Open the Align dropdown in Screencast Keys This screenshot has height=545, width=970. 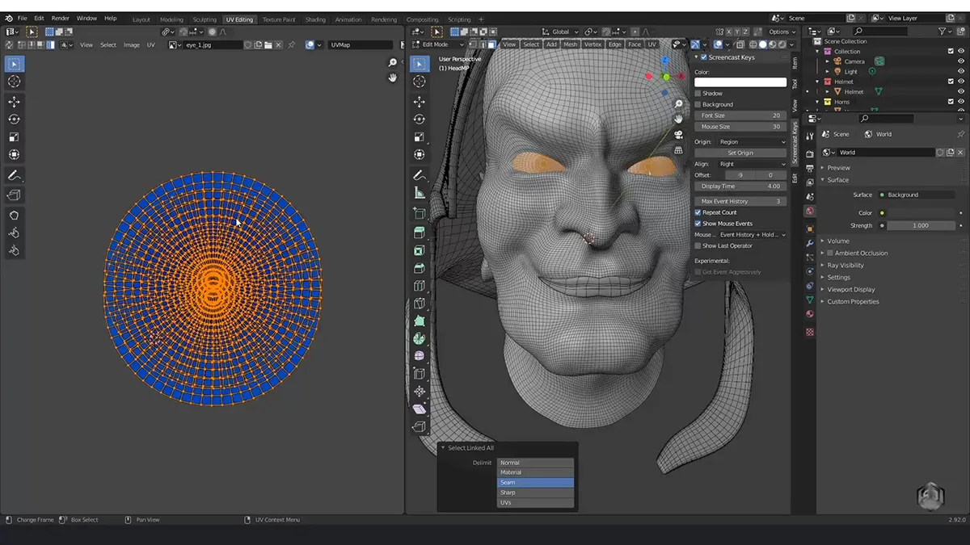pos(752,164)
